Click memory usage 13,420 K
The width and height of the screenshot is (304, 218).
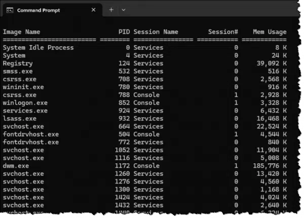272,174
